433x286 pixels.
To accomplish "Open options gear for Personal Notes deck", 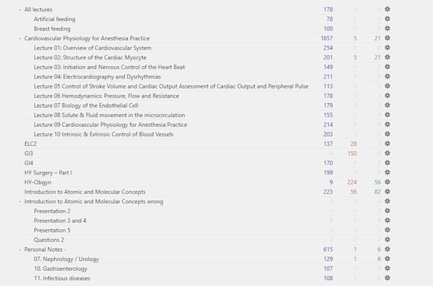I will coord(387,249).
